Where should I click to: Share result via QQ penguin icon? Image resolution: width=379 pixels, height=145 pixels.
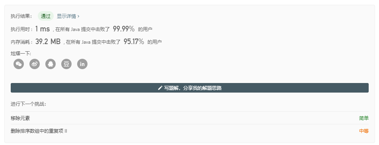pos(51,64)
